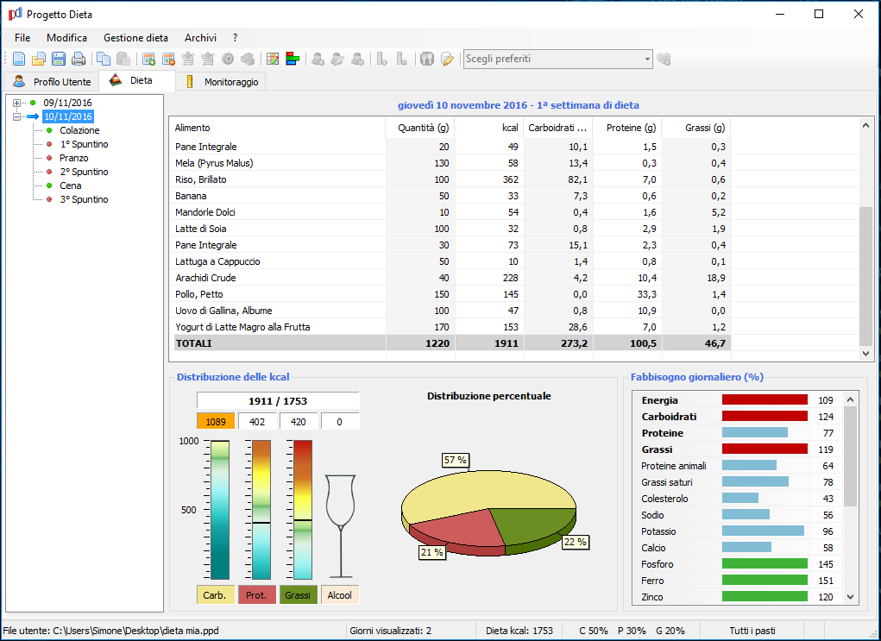Click the copy toolbar icon
The width and height of the screenshot is (881, 641).
pyautogui.click(x=104, y=59)
